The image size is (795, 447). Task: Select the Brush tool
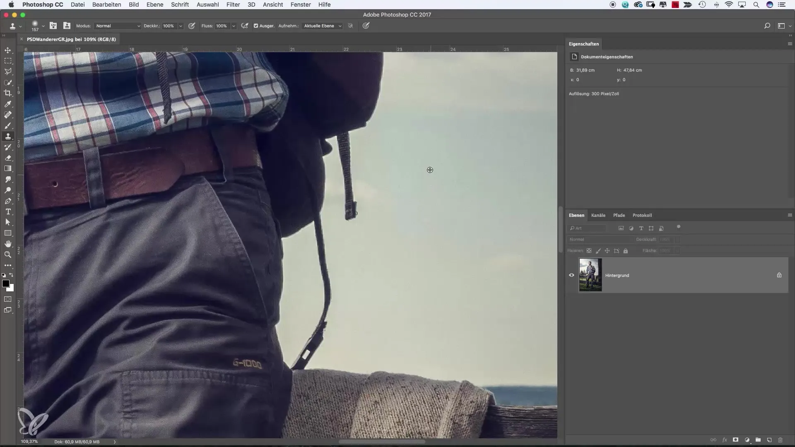click(8, 125)
